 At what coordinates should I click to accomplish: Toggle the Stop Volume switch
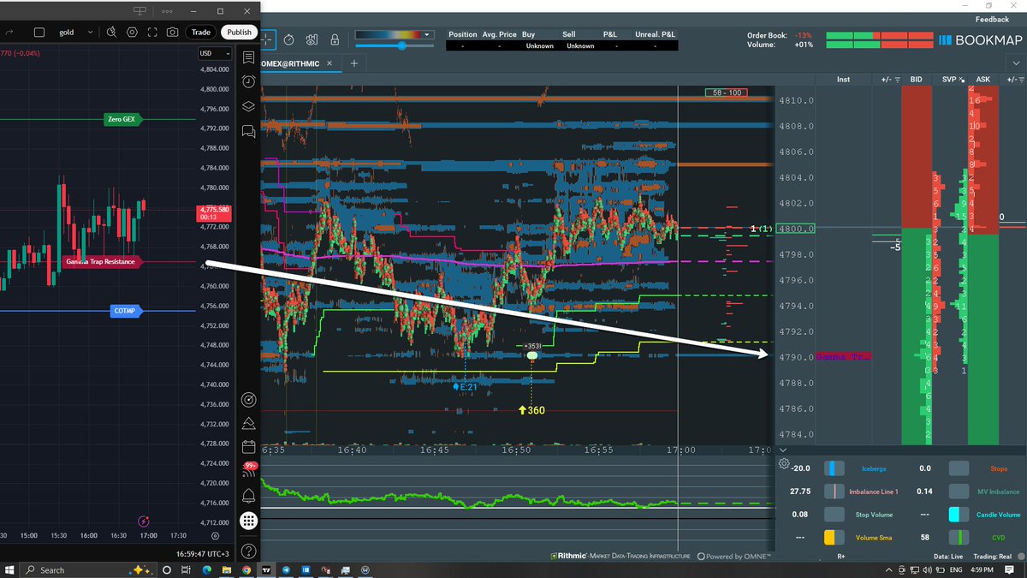[834, 515]
